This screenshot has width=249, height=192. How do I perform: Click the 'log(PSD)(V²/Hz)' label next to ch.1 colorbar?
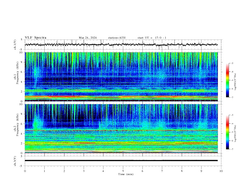coord(235,82)
